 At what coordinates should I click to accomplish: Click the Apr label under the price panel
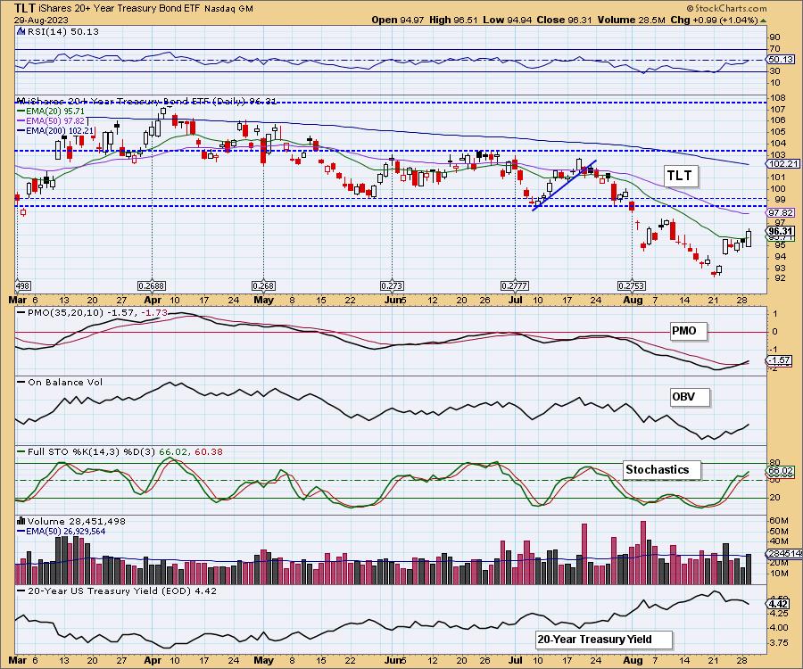click(x=153, y=300)
